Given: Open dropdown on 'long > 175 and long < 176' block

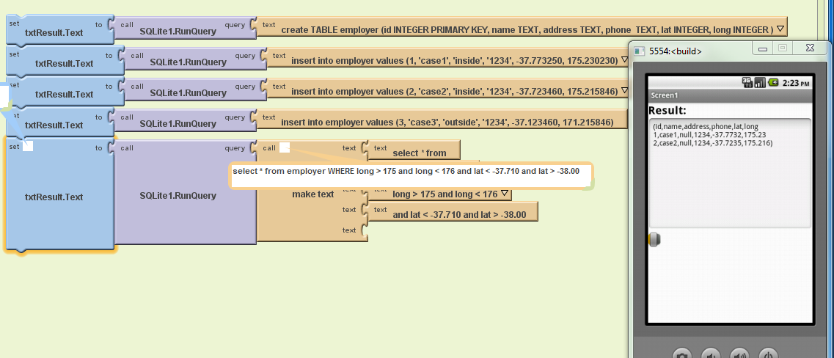Looking at the screenshot, I should tap(504, 194).
